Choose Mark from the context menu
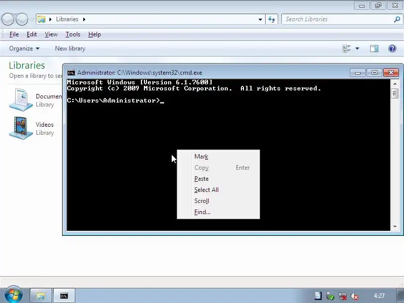 pos(218,157)
